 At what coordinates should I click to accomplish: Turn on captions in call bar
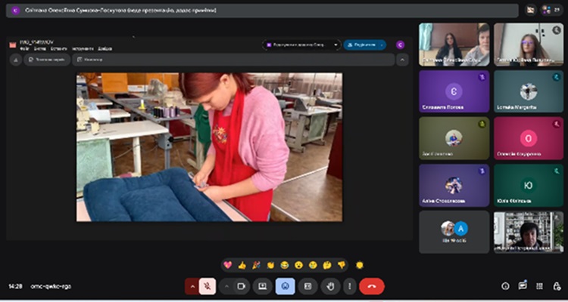click(307, 286)
